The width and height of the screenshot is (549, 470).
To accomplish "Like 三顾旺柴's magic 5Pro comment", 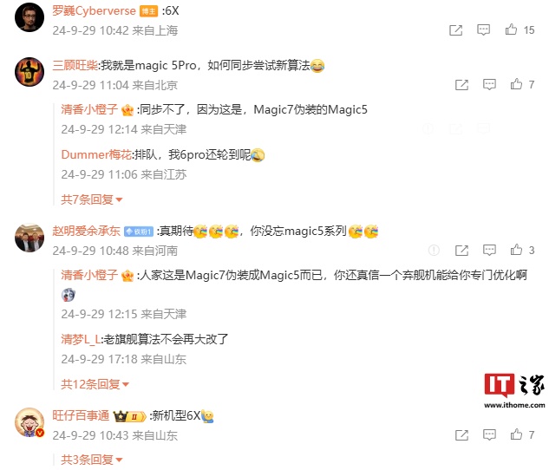I will 516,84.
